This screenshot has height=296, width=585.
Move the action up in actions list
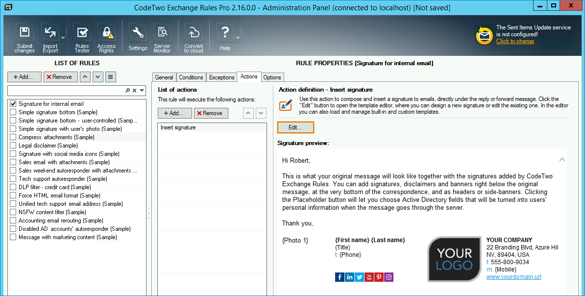click(x=248, y=113)
